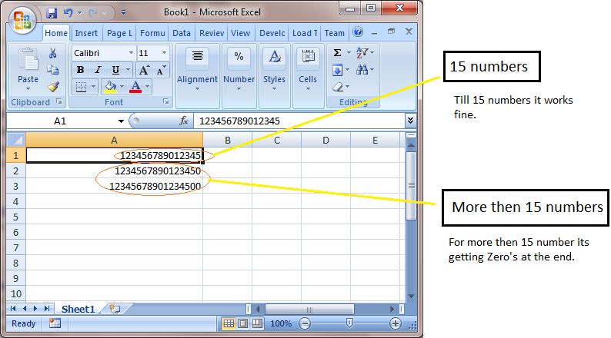
Task: Expand the formula bar
Action: coord(410,121)
